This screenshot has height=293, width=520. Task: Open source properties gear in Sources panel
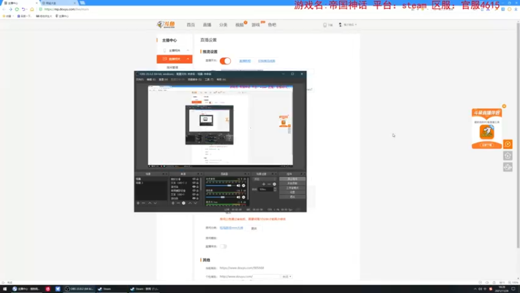pyautogui.click(x=183, y=203)
